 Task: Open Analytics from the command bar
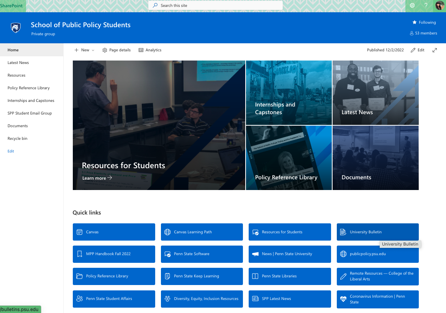click(150, 50)
